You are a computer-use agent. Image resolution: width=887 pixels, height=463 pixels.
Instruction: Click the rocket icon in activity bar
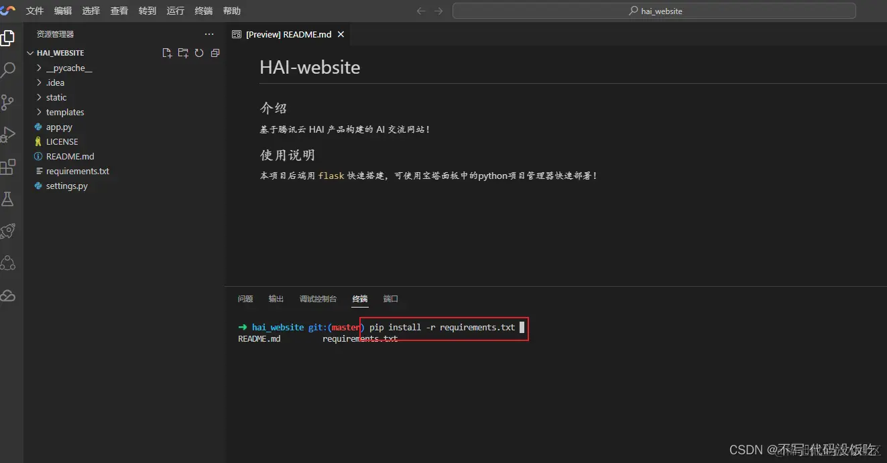pyautogui.click(x=8, y=231)
